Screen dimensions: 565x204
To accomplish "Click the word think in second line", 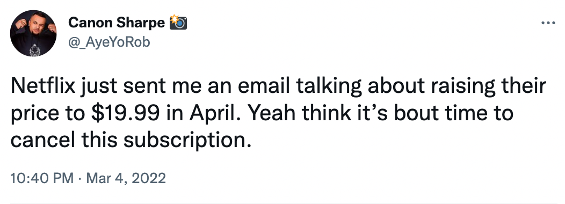I will coord(327,113).
